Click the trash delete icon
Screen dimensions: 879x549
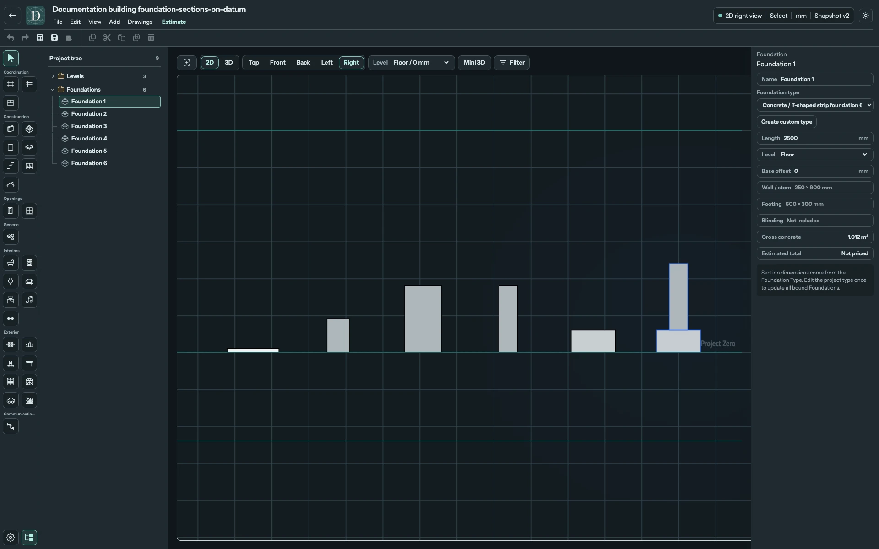tap(151, 38)
